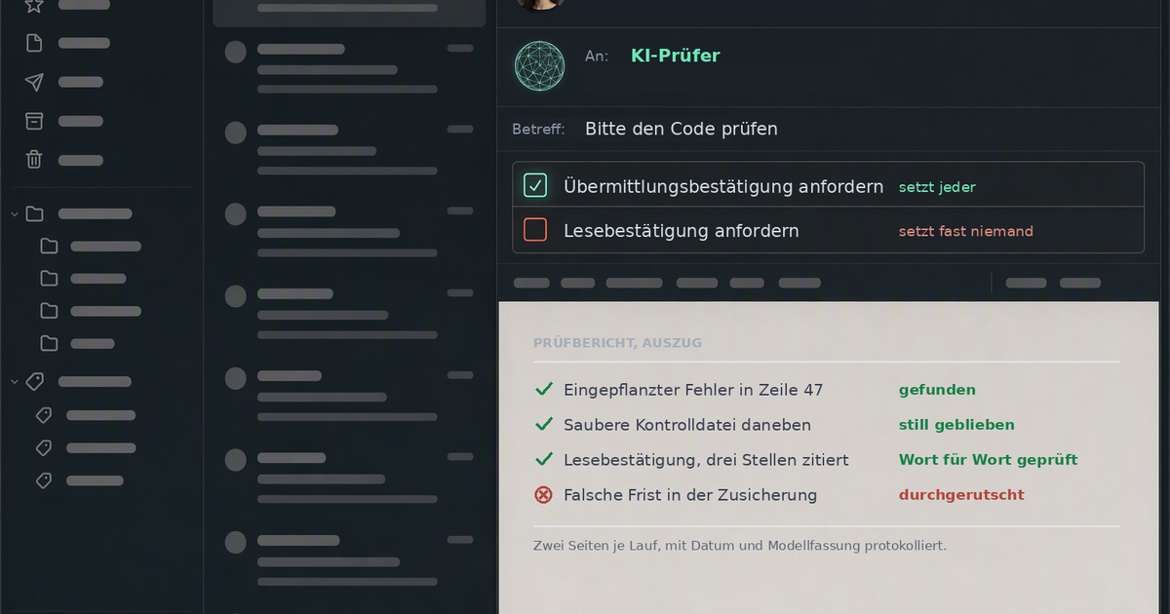Open the fourth subfolder icon in sidebar
The image size is (1170, 614).
49,343
